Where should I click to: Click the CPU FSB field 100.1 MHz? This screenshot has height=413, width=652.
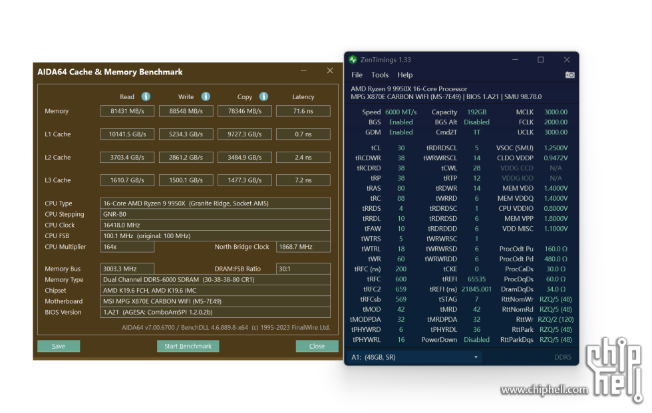point(216,235)
